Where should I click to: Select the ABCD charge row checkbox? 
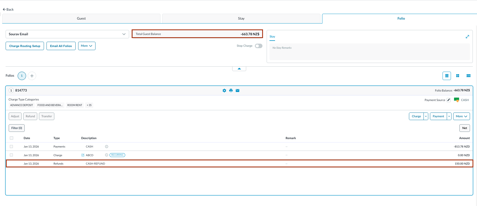[x=11, y=155]
